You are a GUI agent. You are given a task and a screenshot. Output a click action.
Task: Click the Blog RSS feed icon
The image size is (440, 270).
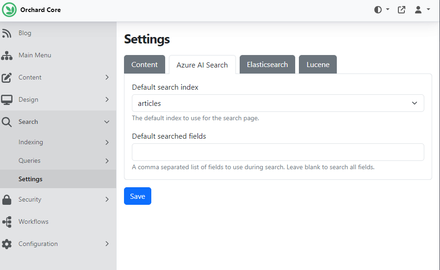click(7, 33)
